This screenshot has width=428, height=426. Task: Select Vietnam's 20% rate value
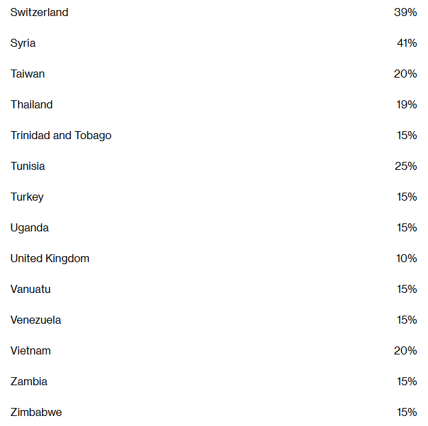coord(405,351)
